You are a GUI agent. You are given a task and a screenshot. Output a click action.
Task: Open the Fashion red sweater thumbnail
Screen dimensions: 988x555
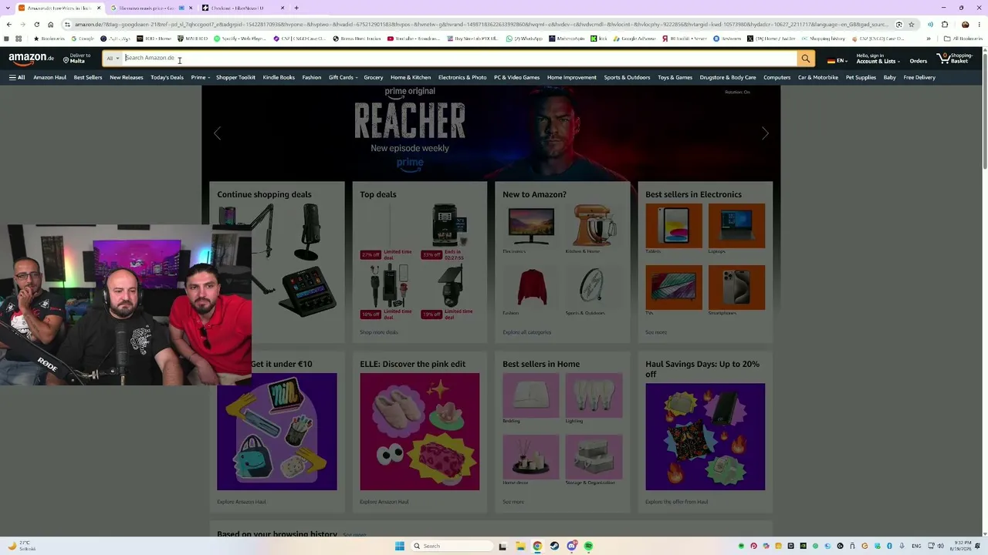[531, 288]
